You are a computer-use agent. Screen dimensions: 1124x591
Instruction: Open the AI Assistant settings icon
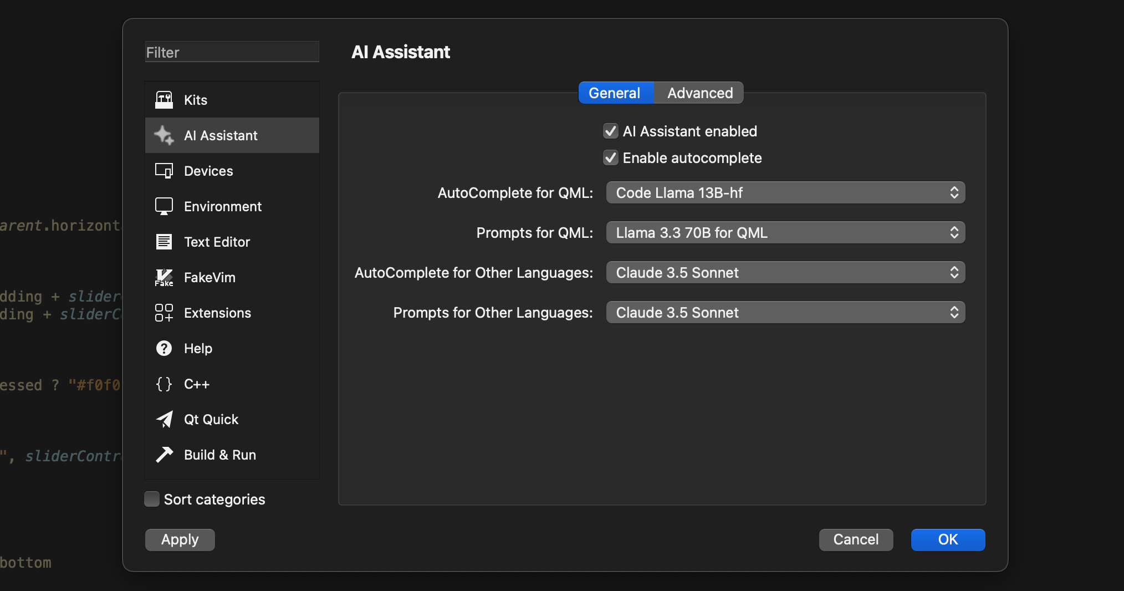point(164,135)
